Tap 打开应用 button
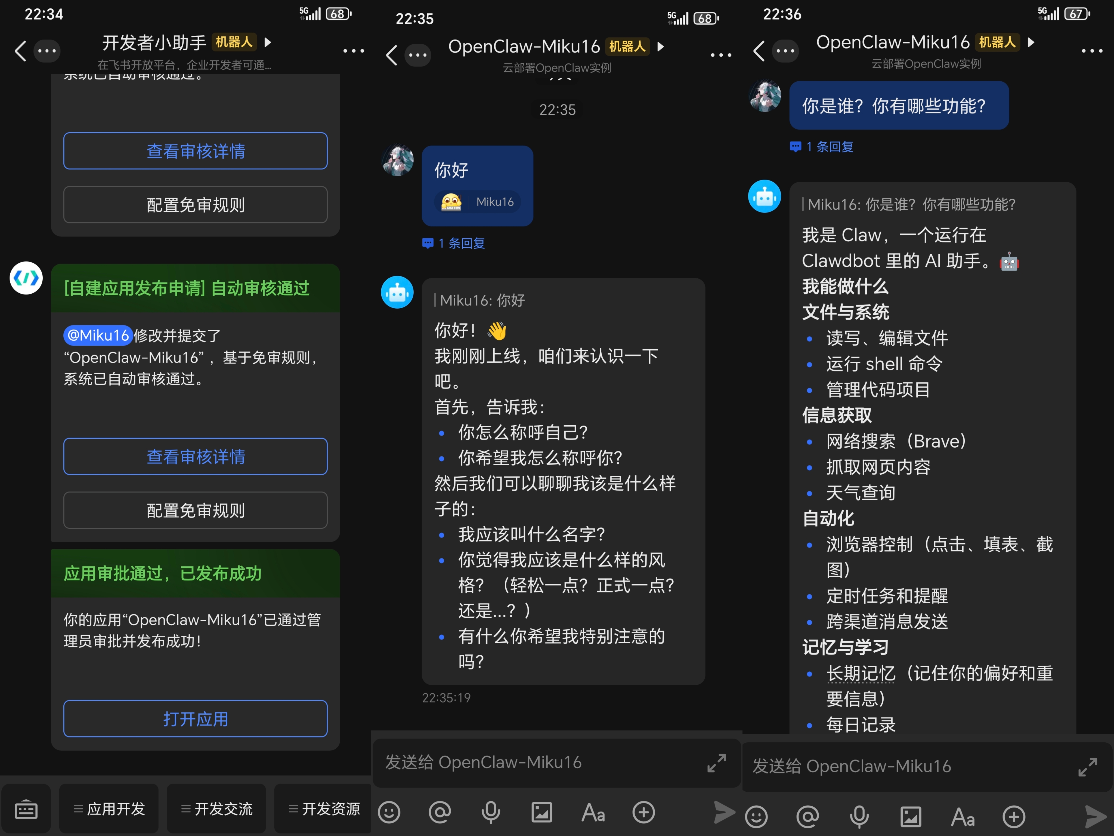This screenshot has height=836, width=1114. point(195,719)
